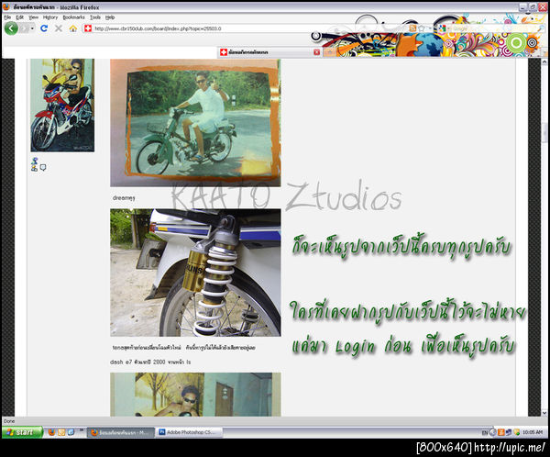Open the back/forward history dropdown arrow

tap(32, 28)
